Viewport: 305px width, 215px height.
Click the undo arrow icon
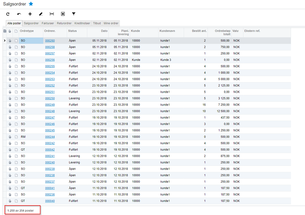19,14
